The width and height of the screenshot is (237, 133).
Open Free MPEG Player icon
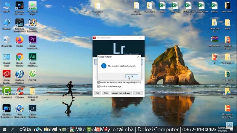[33, 8]
